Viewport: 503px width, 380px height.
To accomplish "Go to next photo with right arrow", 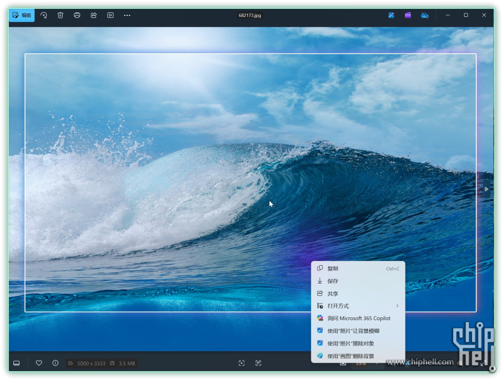I will (486, 189).
